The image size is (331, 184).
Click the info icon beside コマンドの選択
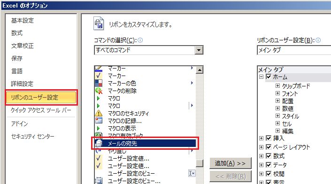click(x=140, y=40)
